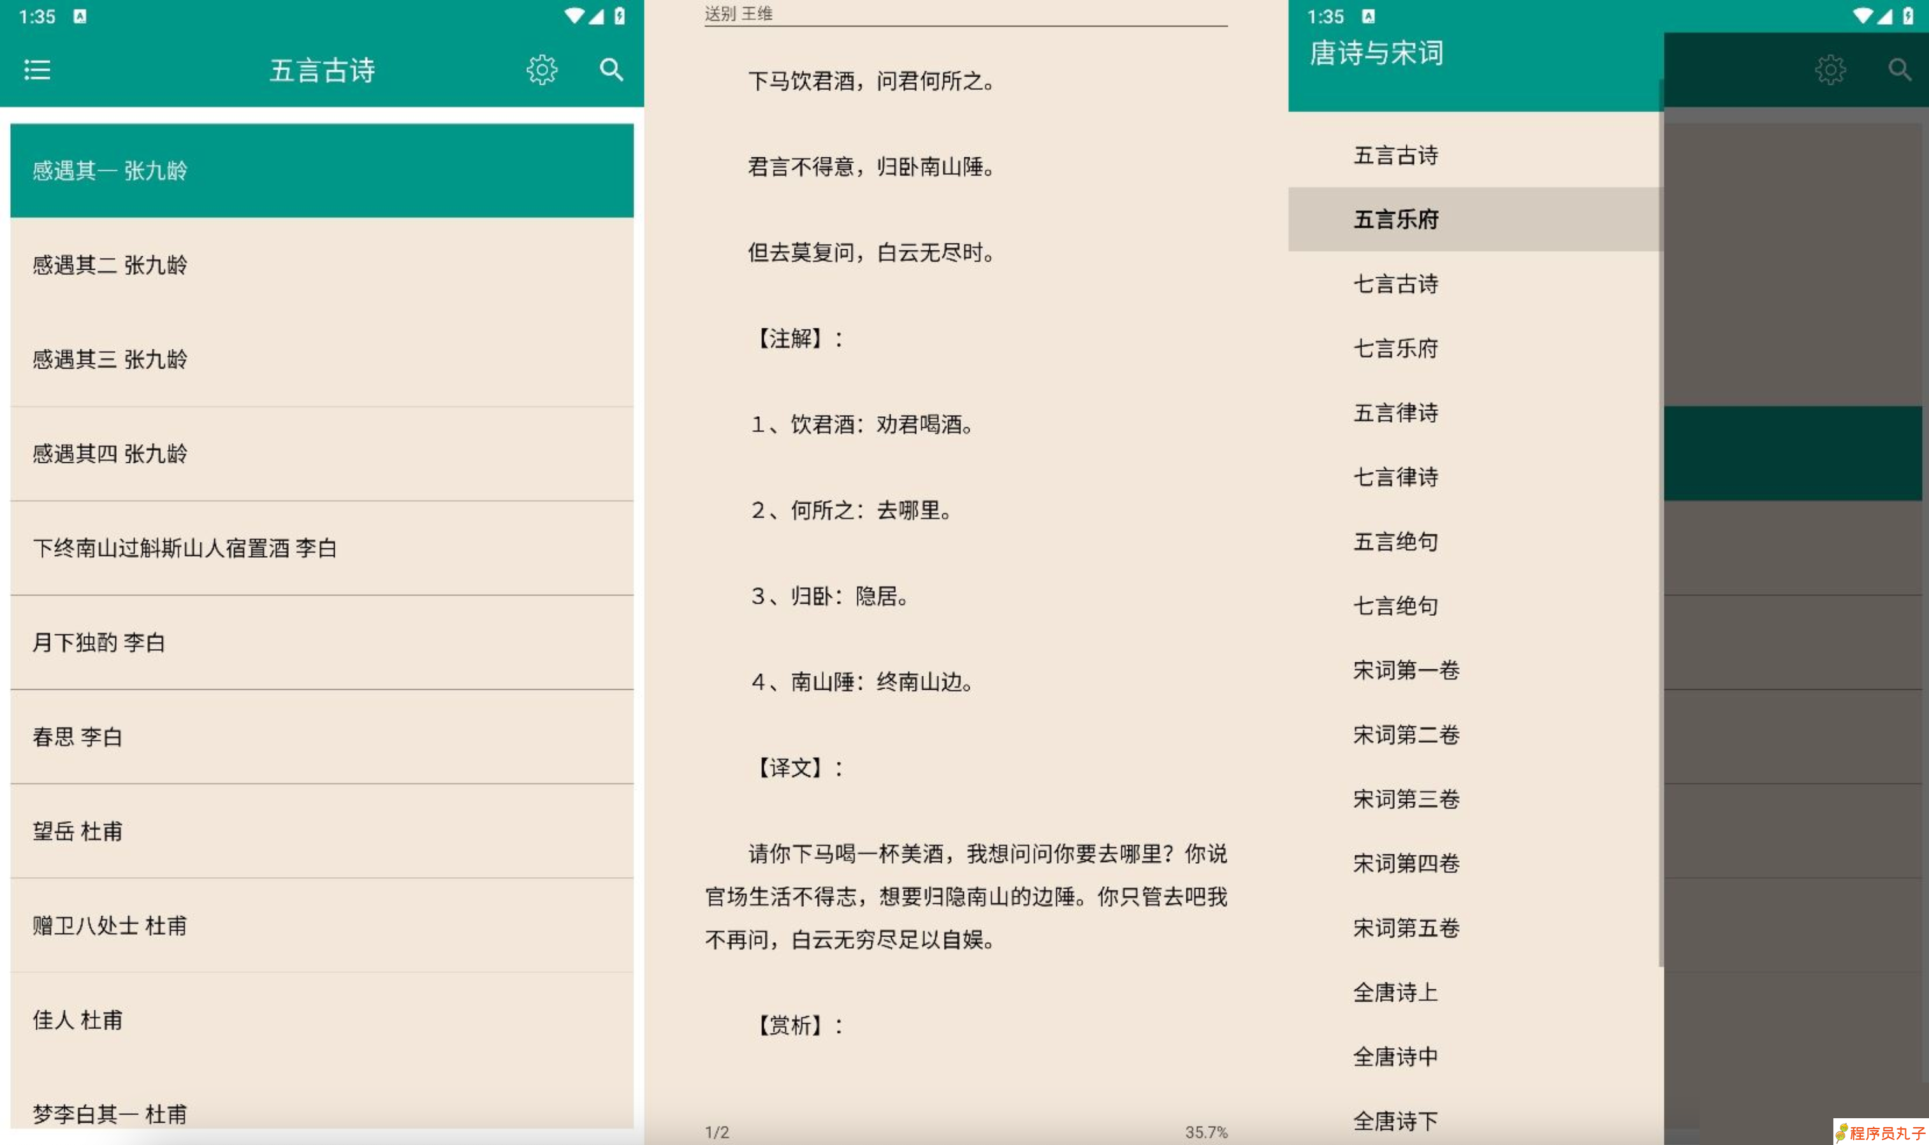
Task: Select 七言古诗 in drawer menu
Action: [x=1476, y=284]
